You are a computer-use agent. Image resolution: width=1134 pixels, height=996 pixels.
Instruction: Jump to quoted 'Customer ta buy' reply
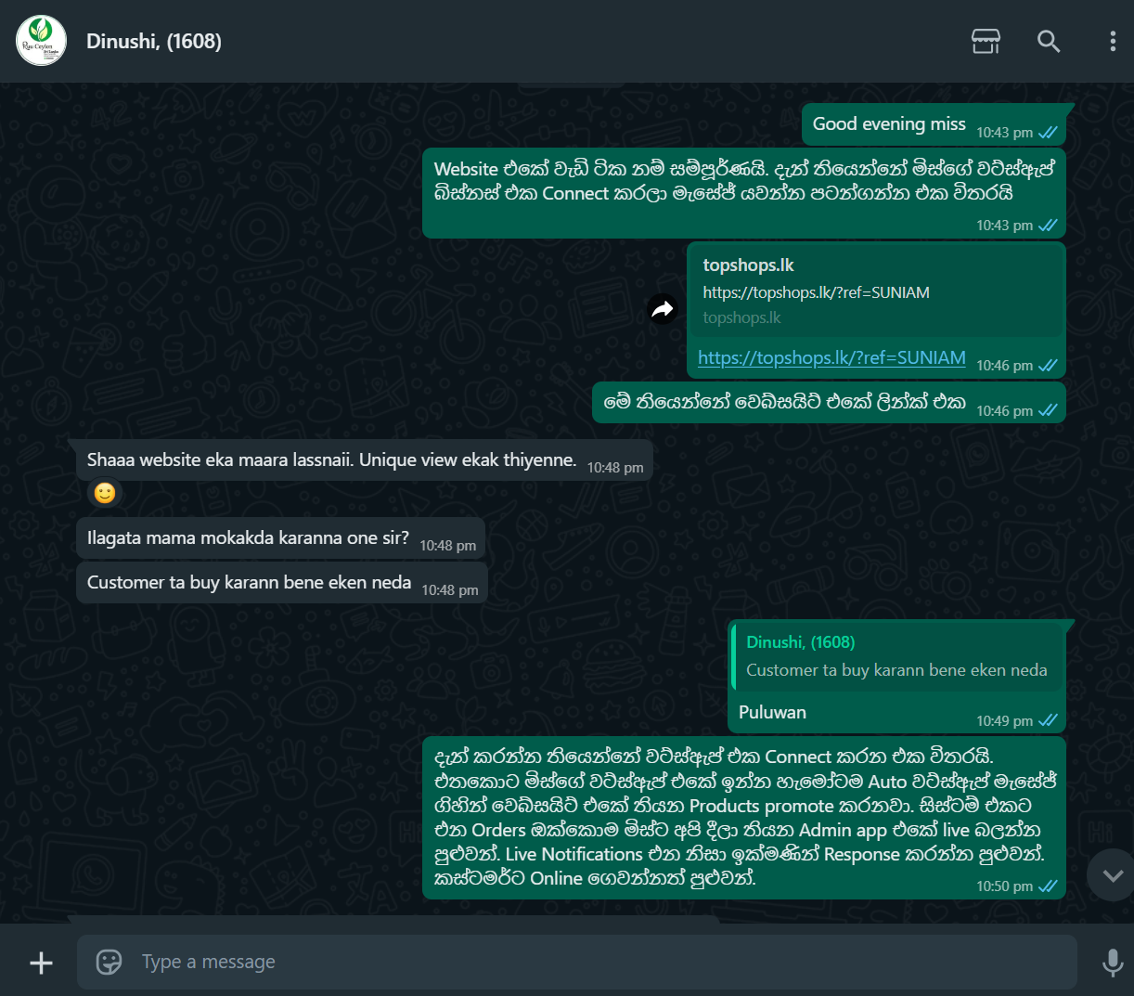[x=896, y=656]
